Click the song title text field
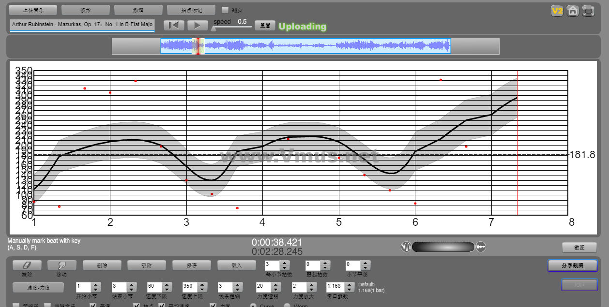Image resolution: width=609 pixels, height=307 pixels. 82,25
